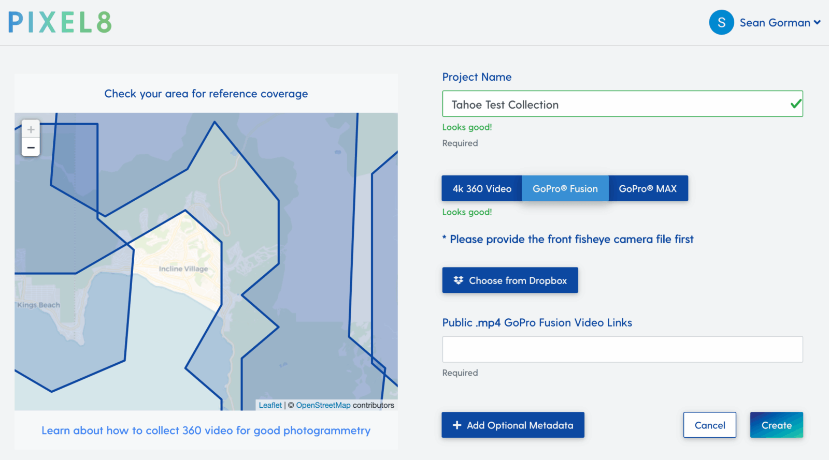Zoom in on the map
Screen dimensions: 829x460
pyautogui.click(x=31, y=129)
